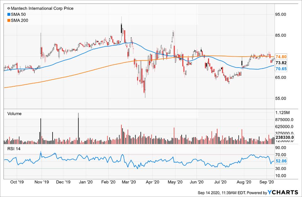Click Jan '20 on the time axis

click(x=85, y=182)
